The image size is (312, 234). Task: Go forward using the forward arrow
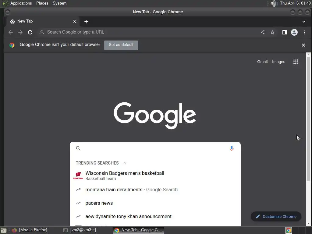[20, 32]
